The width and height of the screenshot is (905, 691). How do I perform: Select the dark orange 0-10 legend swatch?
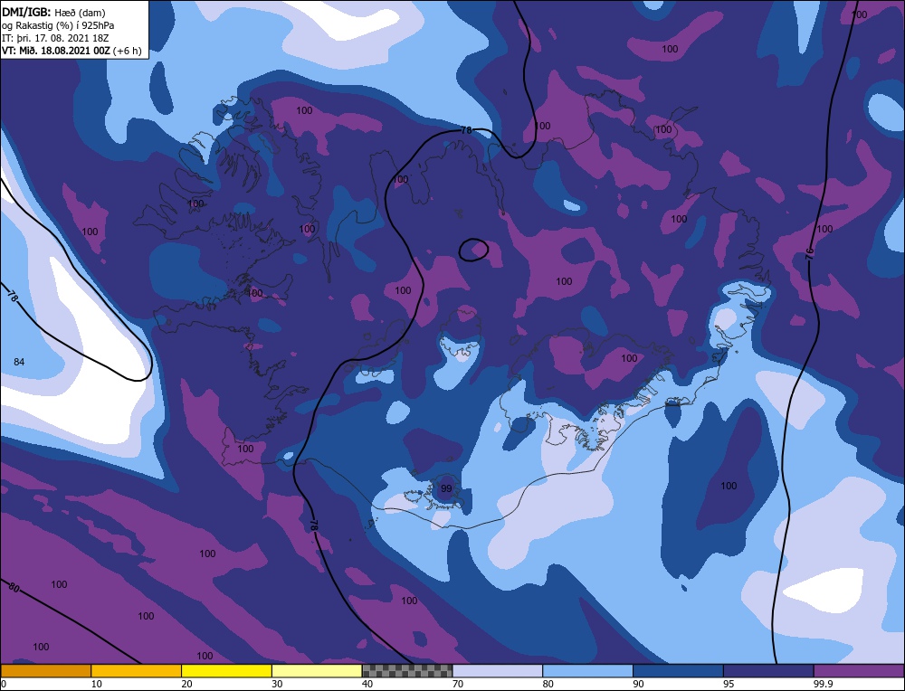(45, 671)
